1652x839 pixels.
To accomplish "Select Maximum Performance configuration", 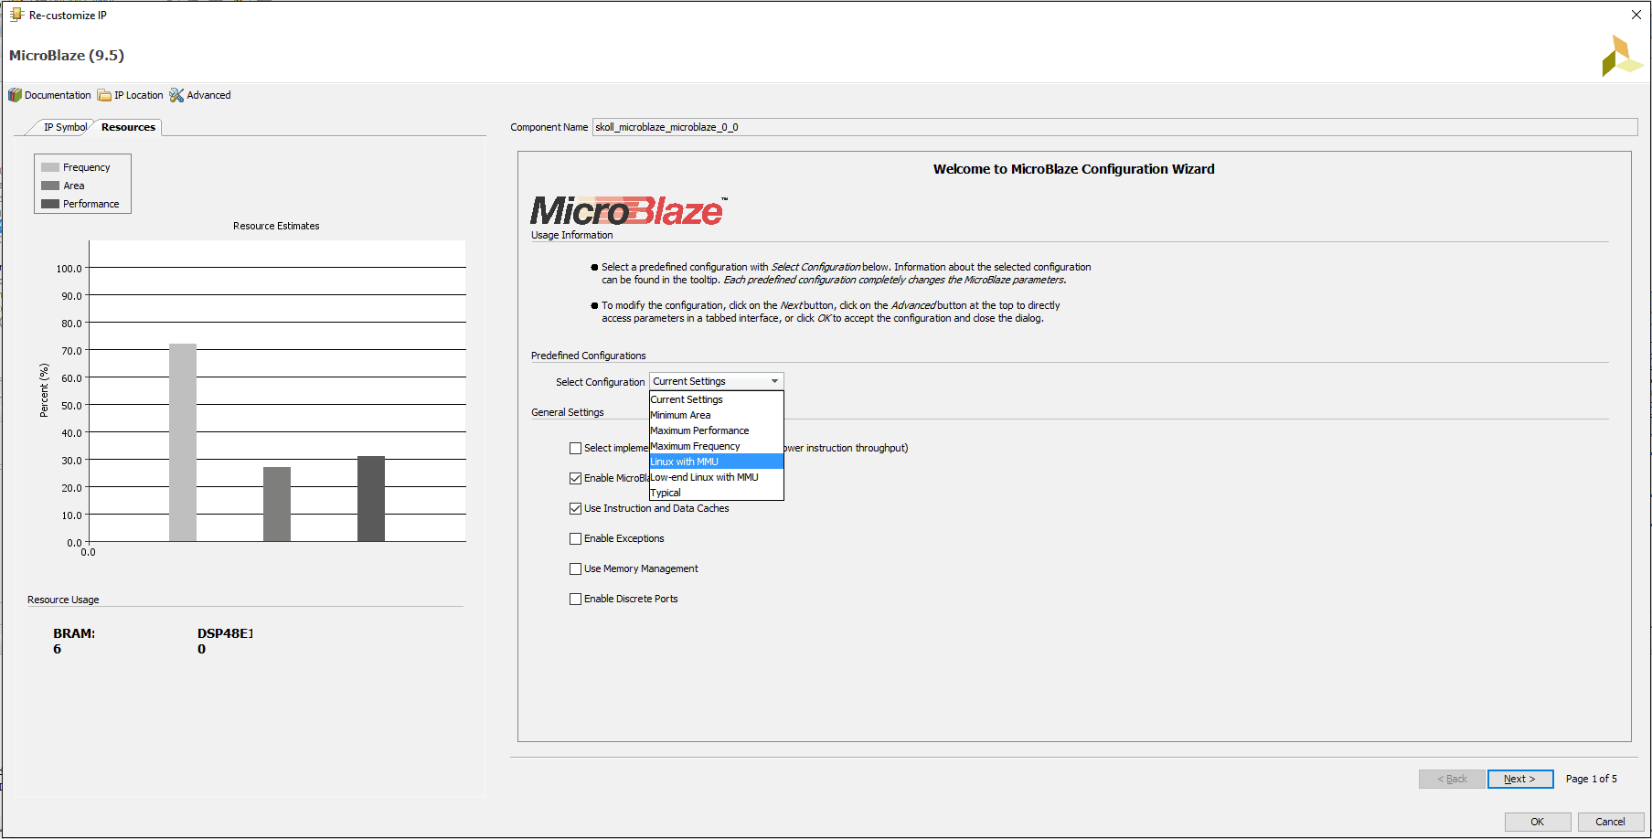I will point(698,430).
